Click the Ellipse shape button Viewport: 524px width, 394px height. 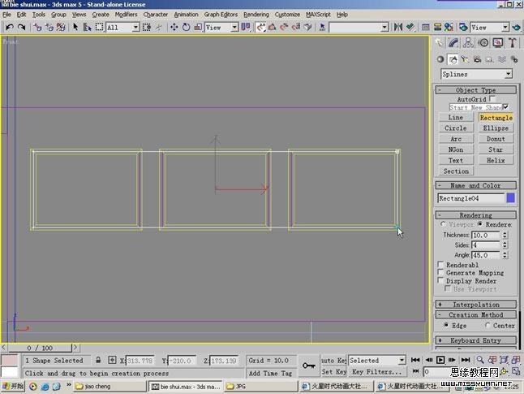click(496, 128)
